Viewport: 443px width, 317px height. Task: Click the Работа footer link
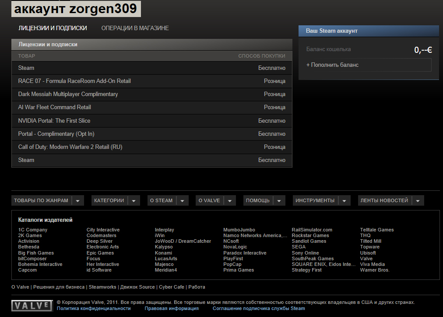197,287
